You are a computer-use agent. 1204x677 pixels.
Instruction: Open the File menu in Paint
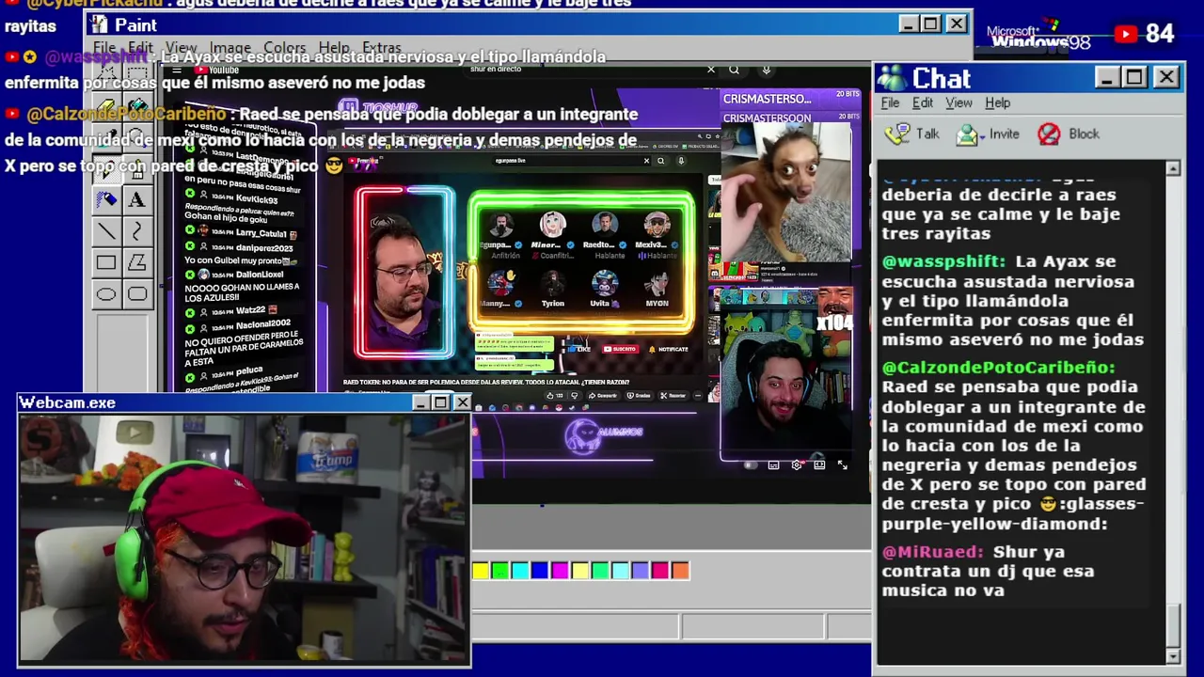(x=104, y=47)
